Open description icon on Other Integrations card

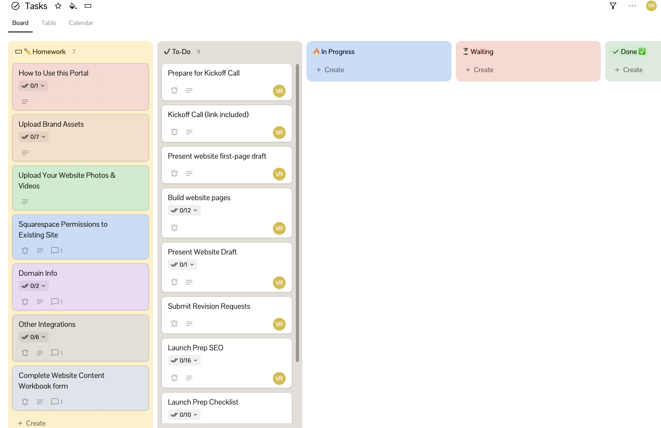[40, 353]
